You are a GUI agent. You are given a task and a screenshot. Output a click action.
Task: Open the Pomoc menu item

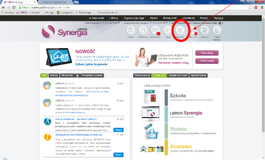coord(204,18)
